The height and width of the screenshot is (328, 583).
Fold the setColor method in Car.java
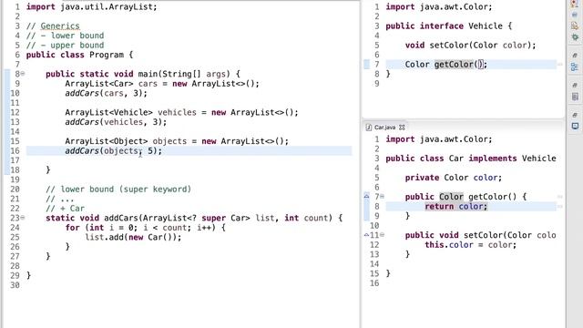(x=383, y=235)
